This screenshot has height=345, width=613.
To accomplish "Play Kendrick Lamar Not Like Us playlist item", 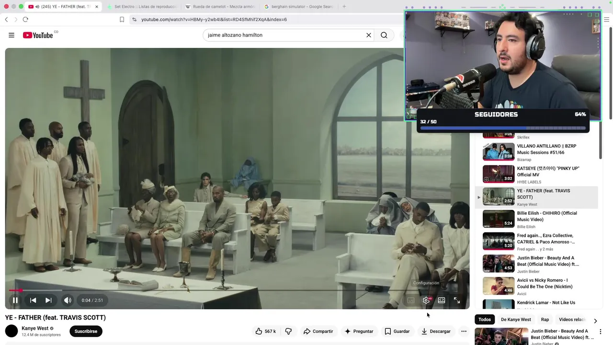I will click(x=536, y=304).
